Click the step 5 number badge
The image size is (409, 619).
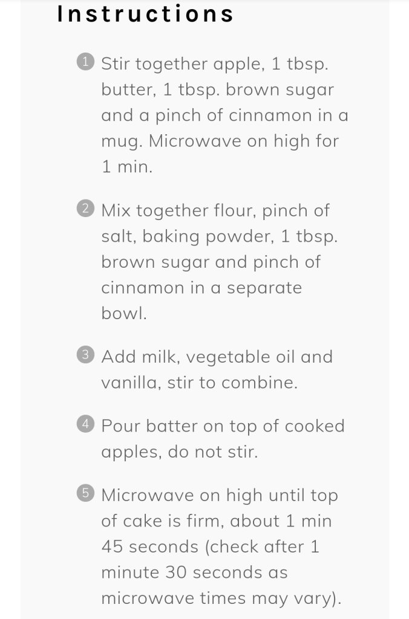[x=87, y=494]
